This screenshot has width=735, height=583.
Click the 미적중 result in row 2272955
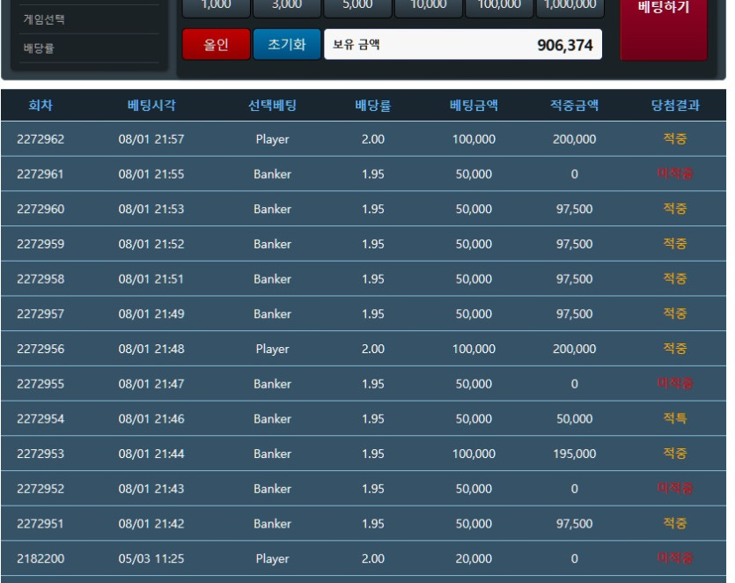[675, 383]
